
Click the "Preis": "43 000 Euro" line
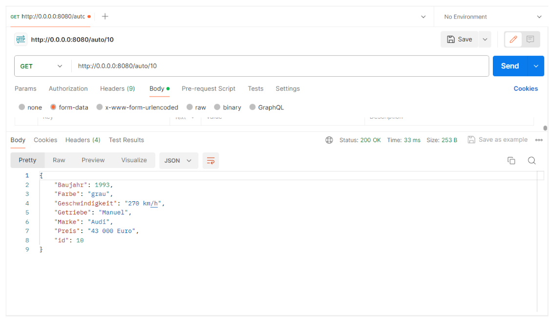(96, 231)
